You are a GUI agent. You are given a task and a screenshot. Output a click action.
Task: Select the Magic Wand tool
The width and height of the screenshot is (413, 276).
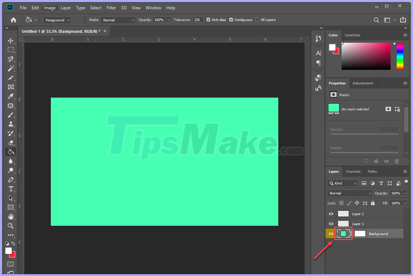11,68
